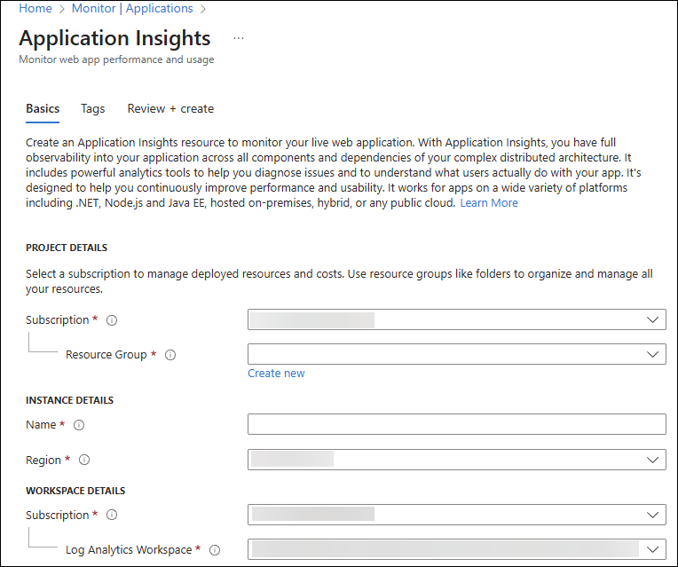This screenshot has width=678, height=567.
Task: Click the Application Insights page title
Action: [114, 38]
